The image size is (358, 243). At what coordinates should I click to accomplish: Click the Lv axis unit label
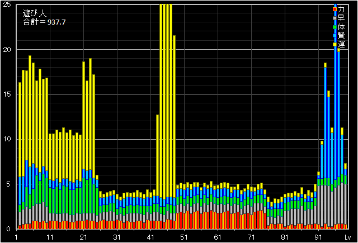[x=348, y=237]
